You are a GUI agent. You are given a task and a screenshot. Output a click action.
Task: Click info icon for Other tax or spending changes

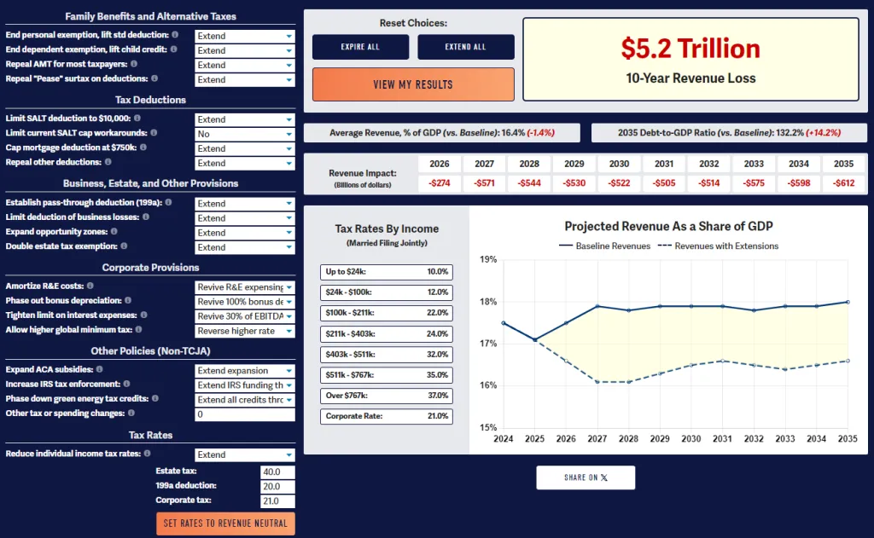131,413
